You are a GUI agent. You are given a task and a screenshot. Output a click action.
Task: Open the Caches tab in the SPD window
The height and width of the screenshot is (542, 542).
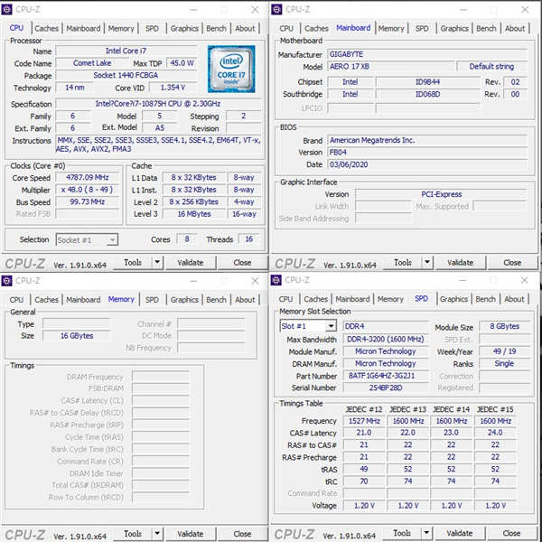click(316, 299)
